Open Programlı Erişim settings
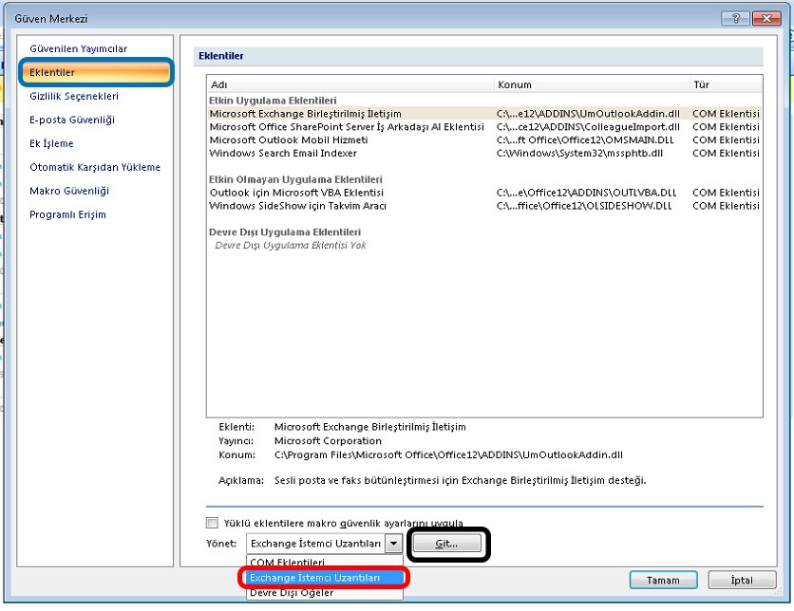Image resolution: width=794 pixels, height=611 pixels. click(x=67, y=215)
